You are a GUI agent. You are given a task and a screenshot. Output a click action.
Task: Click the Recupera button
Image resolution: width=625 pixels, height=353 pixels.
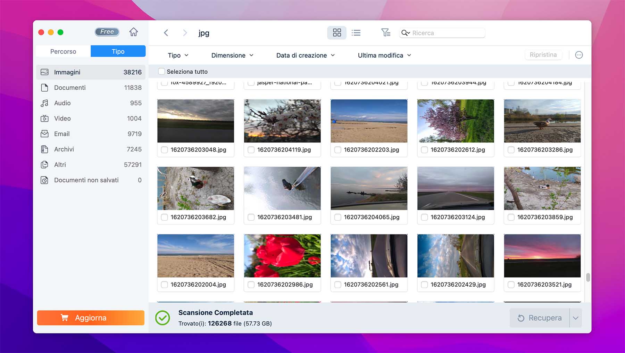coord(540,318)
